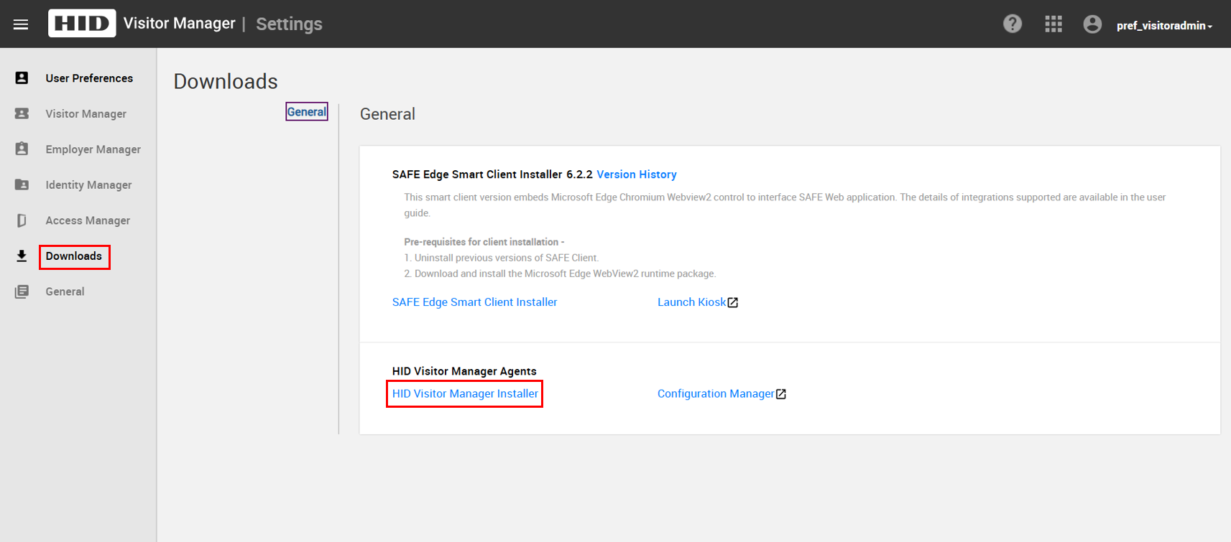Click the user profile avatar icon
This screenshot has height=542, width=1231.
pos(1092,24)
